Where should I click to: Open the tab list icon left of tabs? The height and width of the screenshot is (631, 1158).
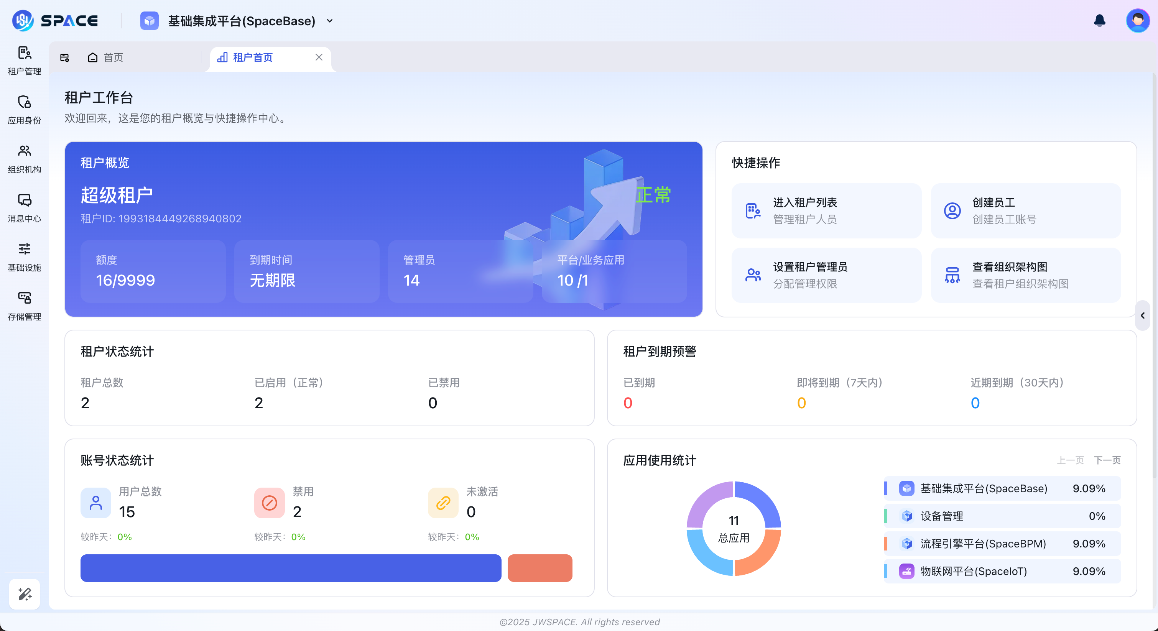(65, 58)
